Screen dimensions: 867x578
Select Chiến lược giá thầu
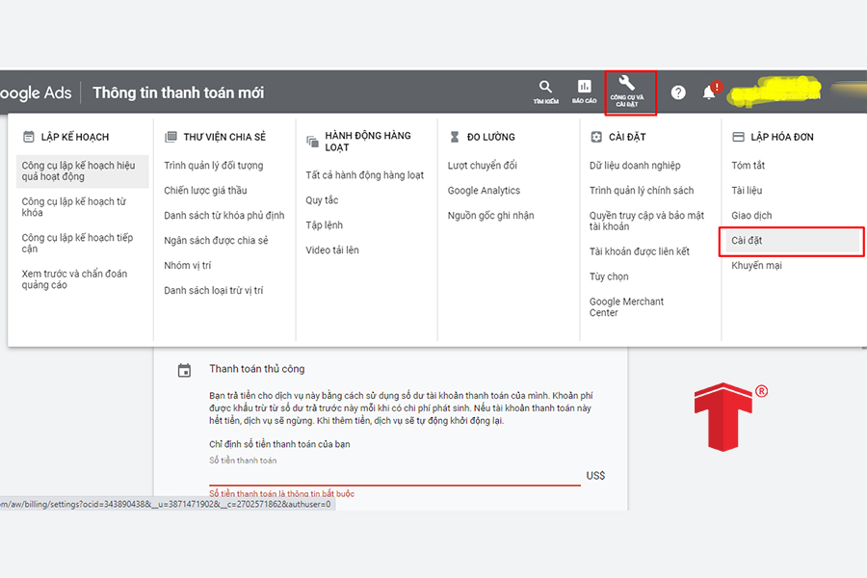pos(205,191)
